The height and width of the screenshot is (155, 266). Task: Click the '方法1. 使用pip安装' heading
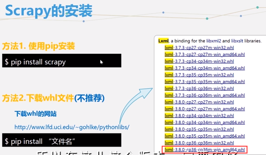click(x=39, y=46)
